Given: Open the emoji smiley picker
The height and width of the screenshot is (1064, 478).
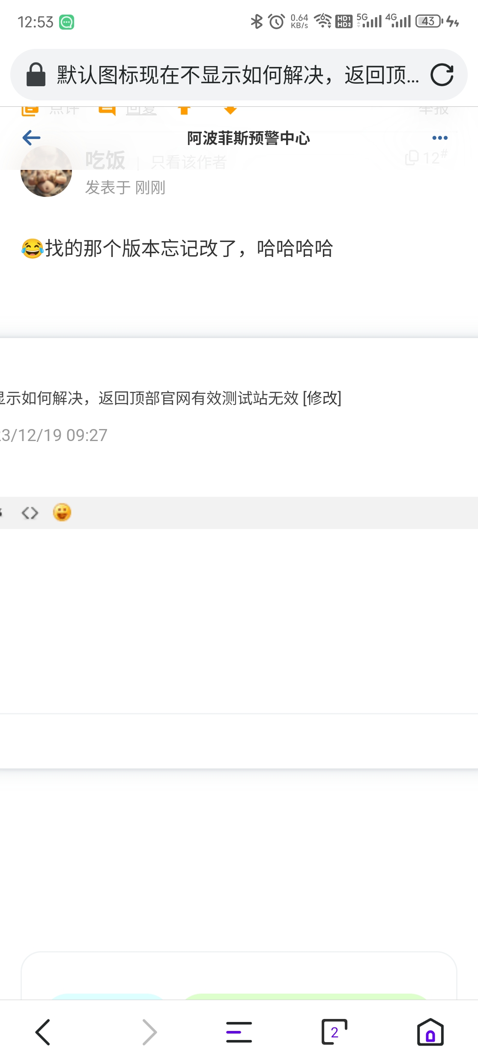Looking at the screenshot, I should point(62,512).
